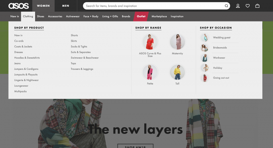Viewport: 273px width, 148px height.
Task: Click the Wedding guest text label
Action: pyautogui.click(x=222, y=38)
